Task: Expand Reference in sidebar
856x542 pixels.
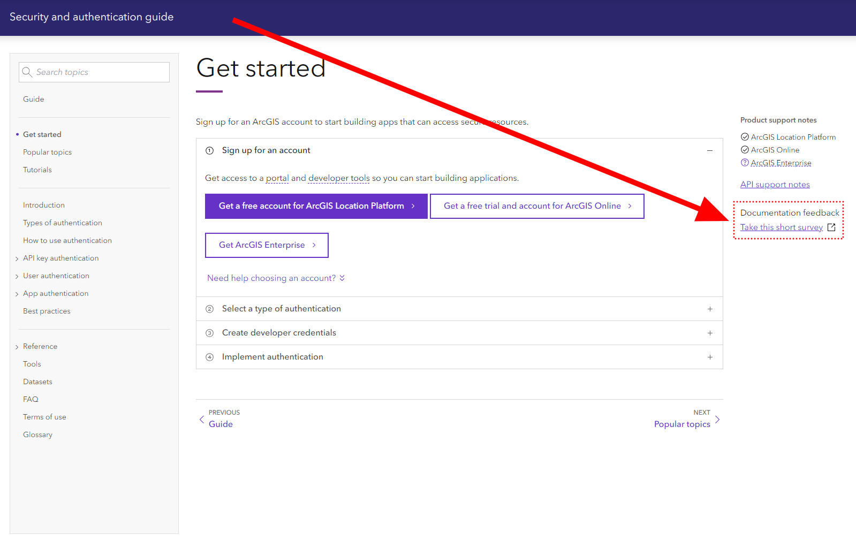Action: (17, 347)
